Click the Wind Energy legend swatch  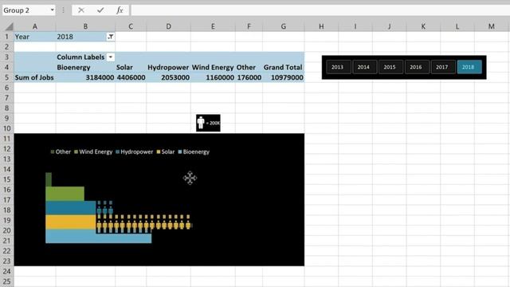pos(76,151)
